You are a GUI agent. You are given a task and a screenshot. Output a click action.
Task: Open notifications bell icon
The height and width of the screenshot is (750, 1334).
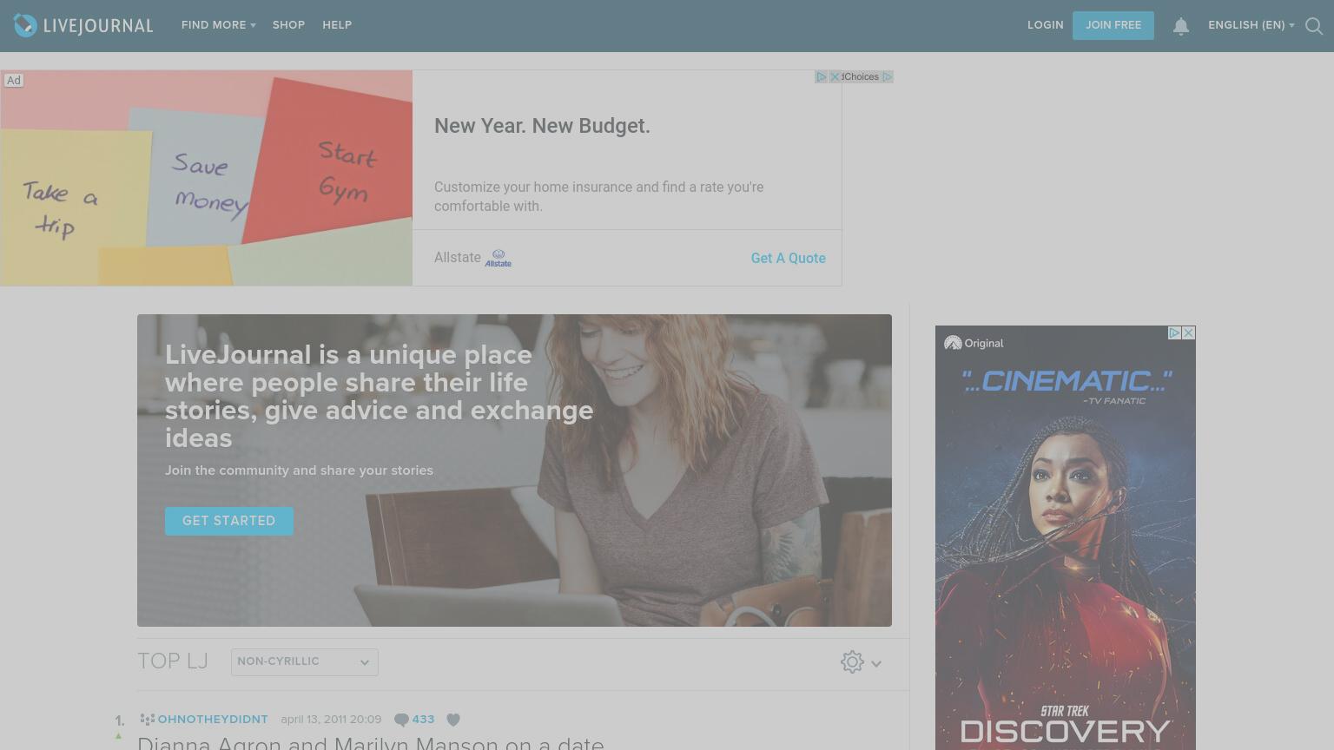click(x=1181, y=26)
